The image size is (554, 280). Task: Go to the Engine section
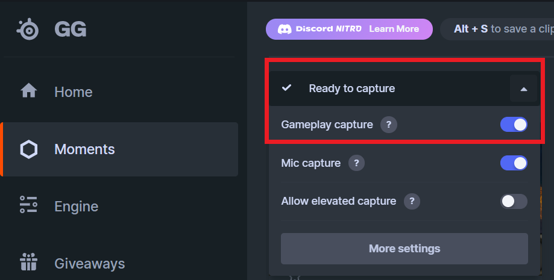76,206
